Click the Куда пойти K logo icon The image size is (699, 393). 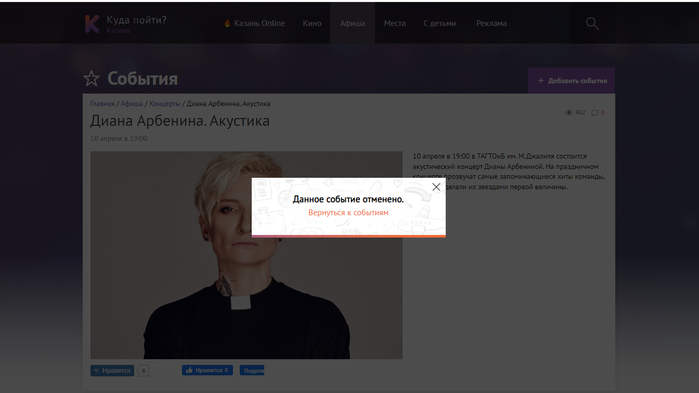tap(92, 23)
